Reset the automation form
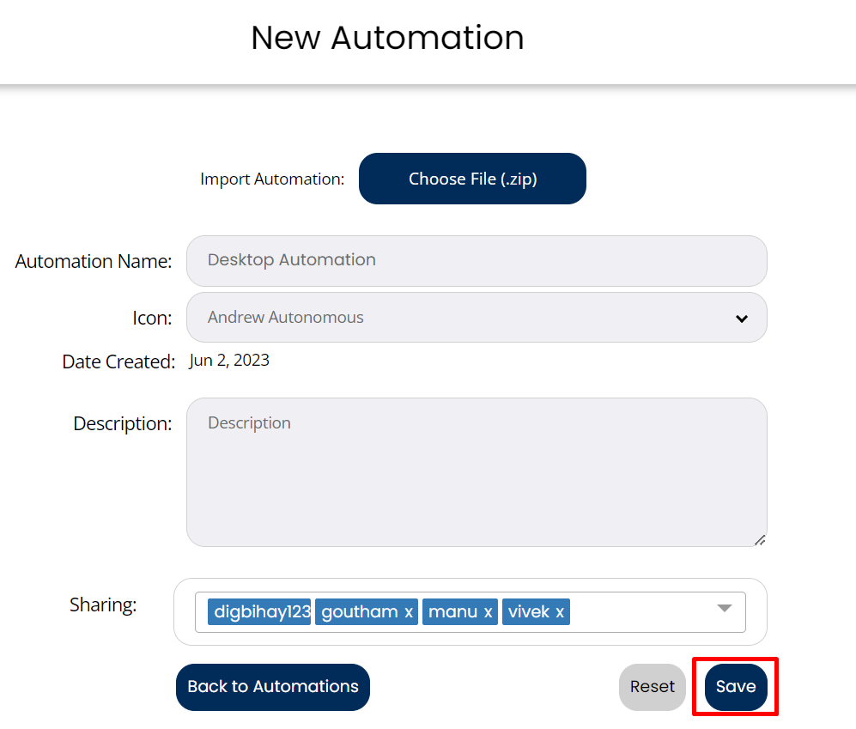The width and height of the screenshot is (856, 729). point(652,687)
